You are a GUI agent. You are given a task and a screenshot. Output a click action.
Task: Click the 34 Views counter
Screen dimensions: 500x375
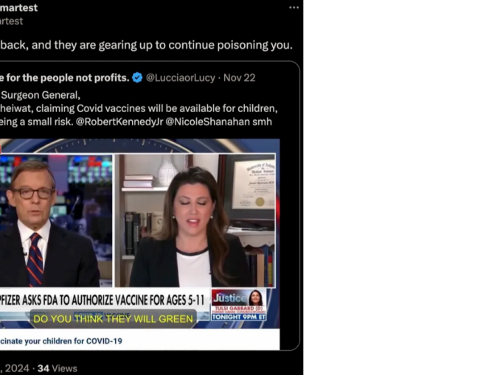tap(57, 368)
